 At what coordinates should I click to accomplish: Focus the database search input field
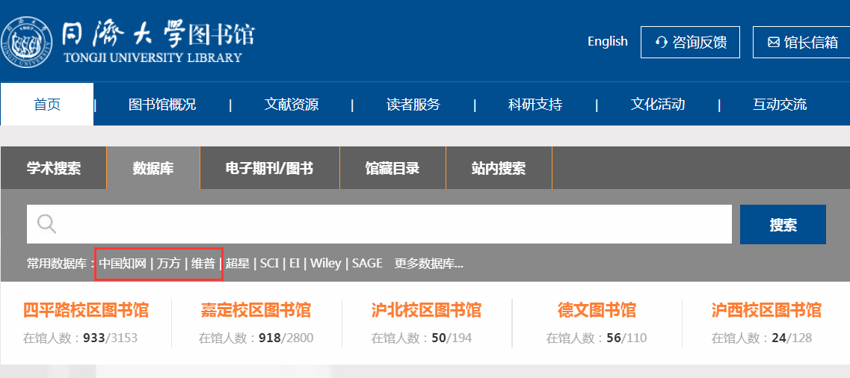380,224
